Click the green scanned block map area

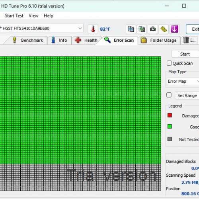80,110
